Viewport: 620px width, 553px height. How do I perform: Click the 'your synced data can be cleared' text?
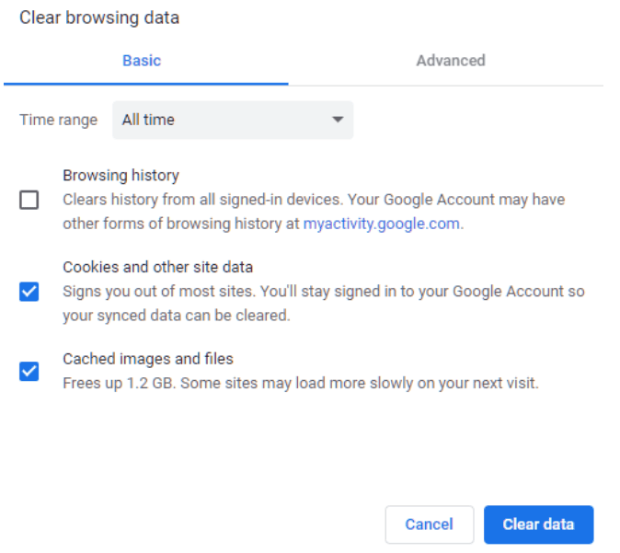point(177,316)
